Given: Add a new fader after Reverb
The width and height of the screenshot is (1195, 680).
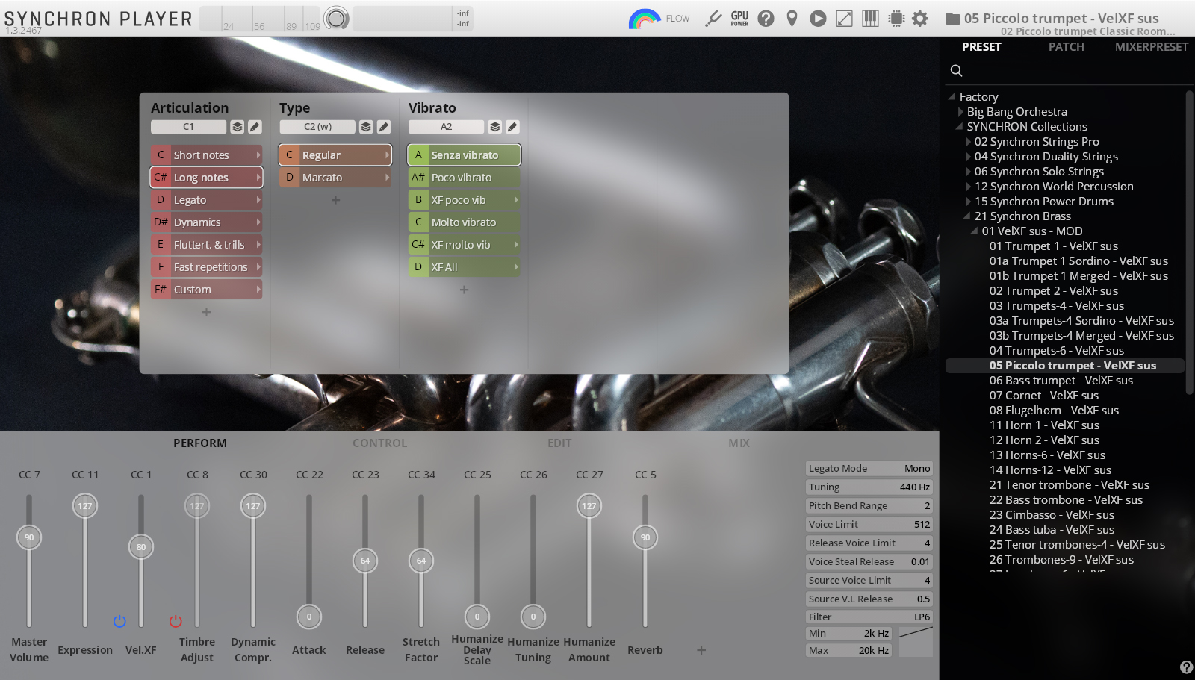Looking at the screenshot, I should tap(701, 650).
